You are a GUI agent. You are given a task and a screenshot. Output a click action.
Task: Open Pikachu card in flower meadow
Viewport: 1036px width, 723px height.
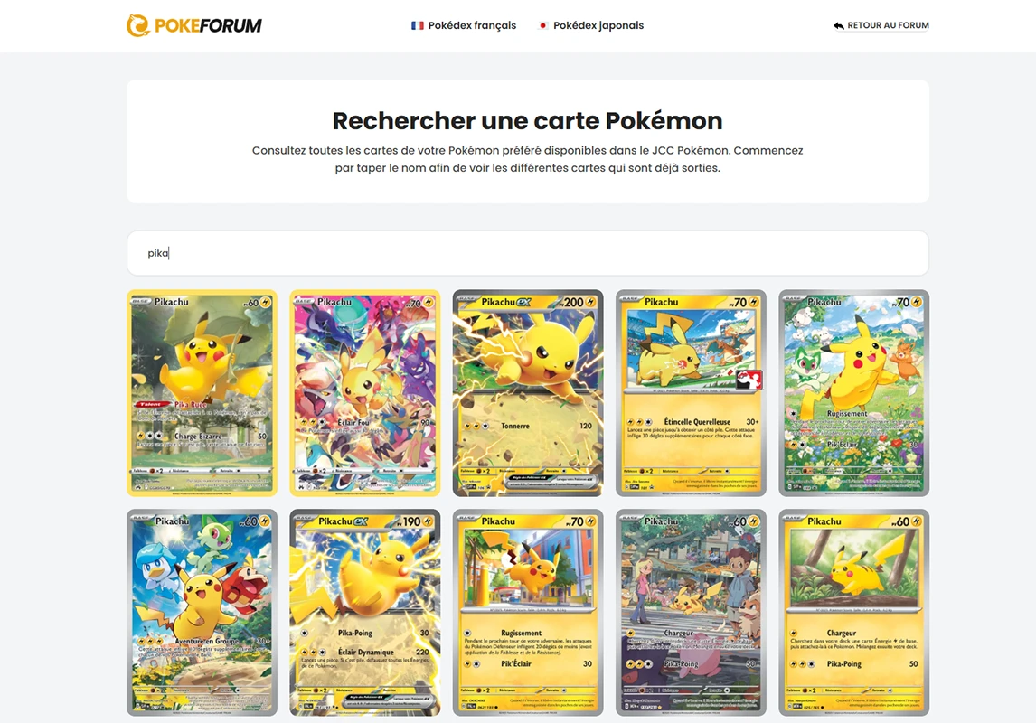(x=853, y=393)
